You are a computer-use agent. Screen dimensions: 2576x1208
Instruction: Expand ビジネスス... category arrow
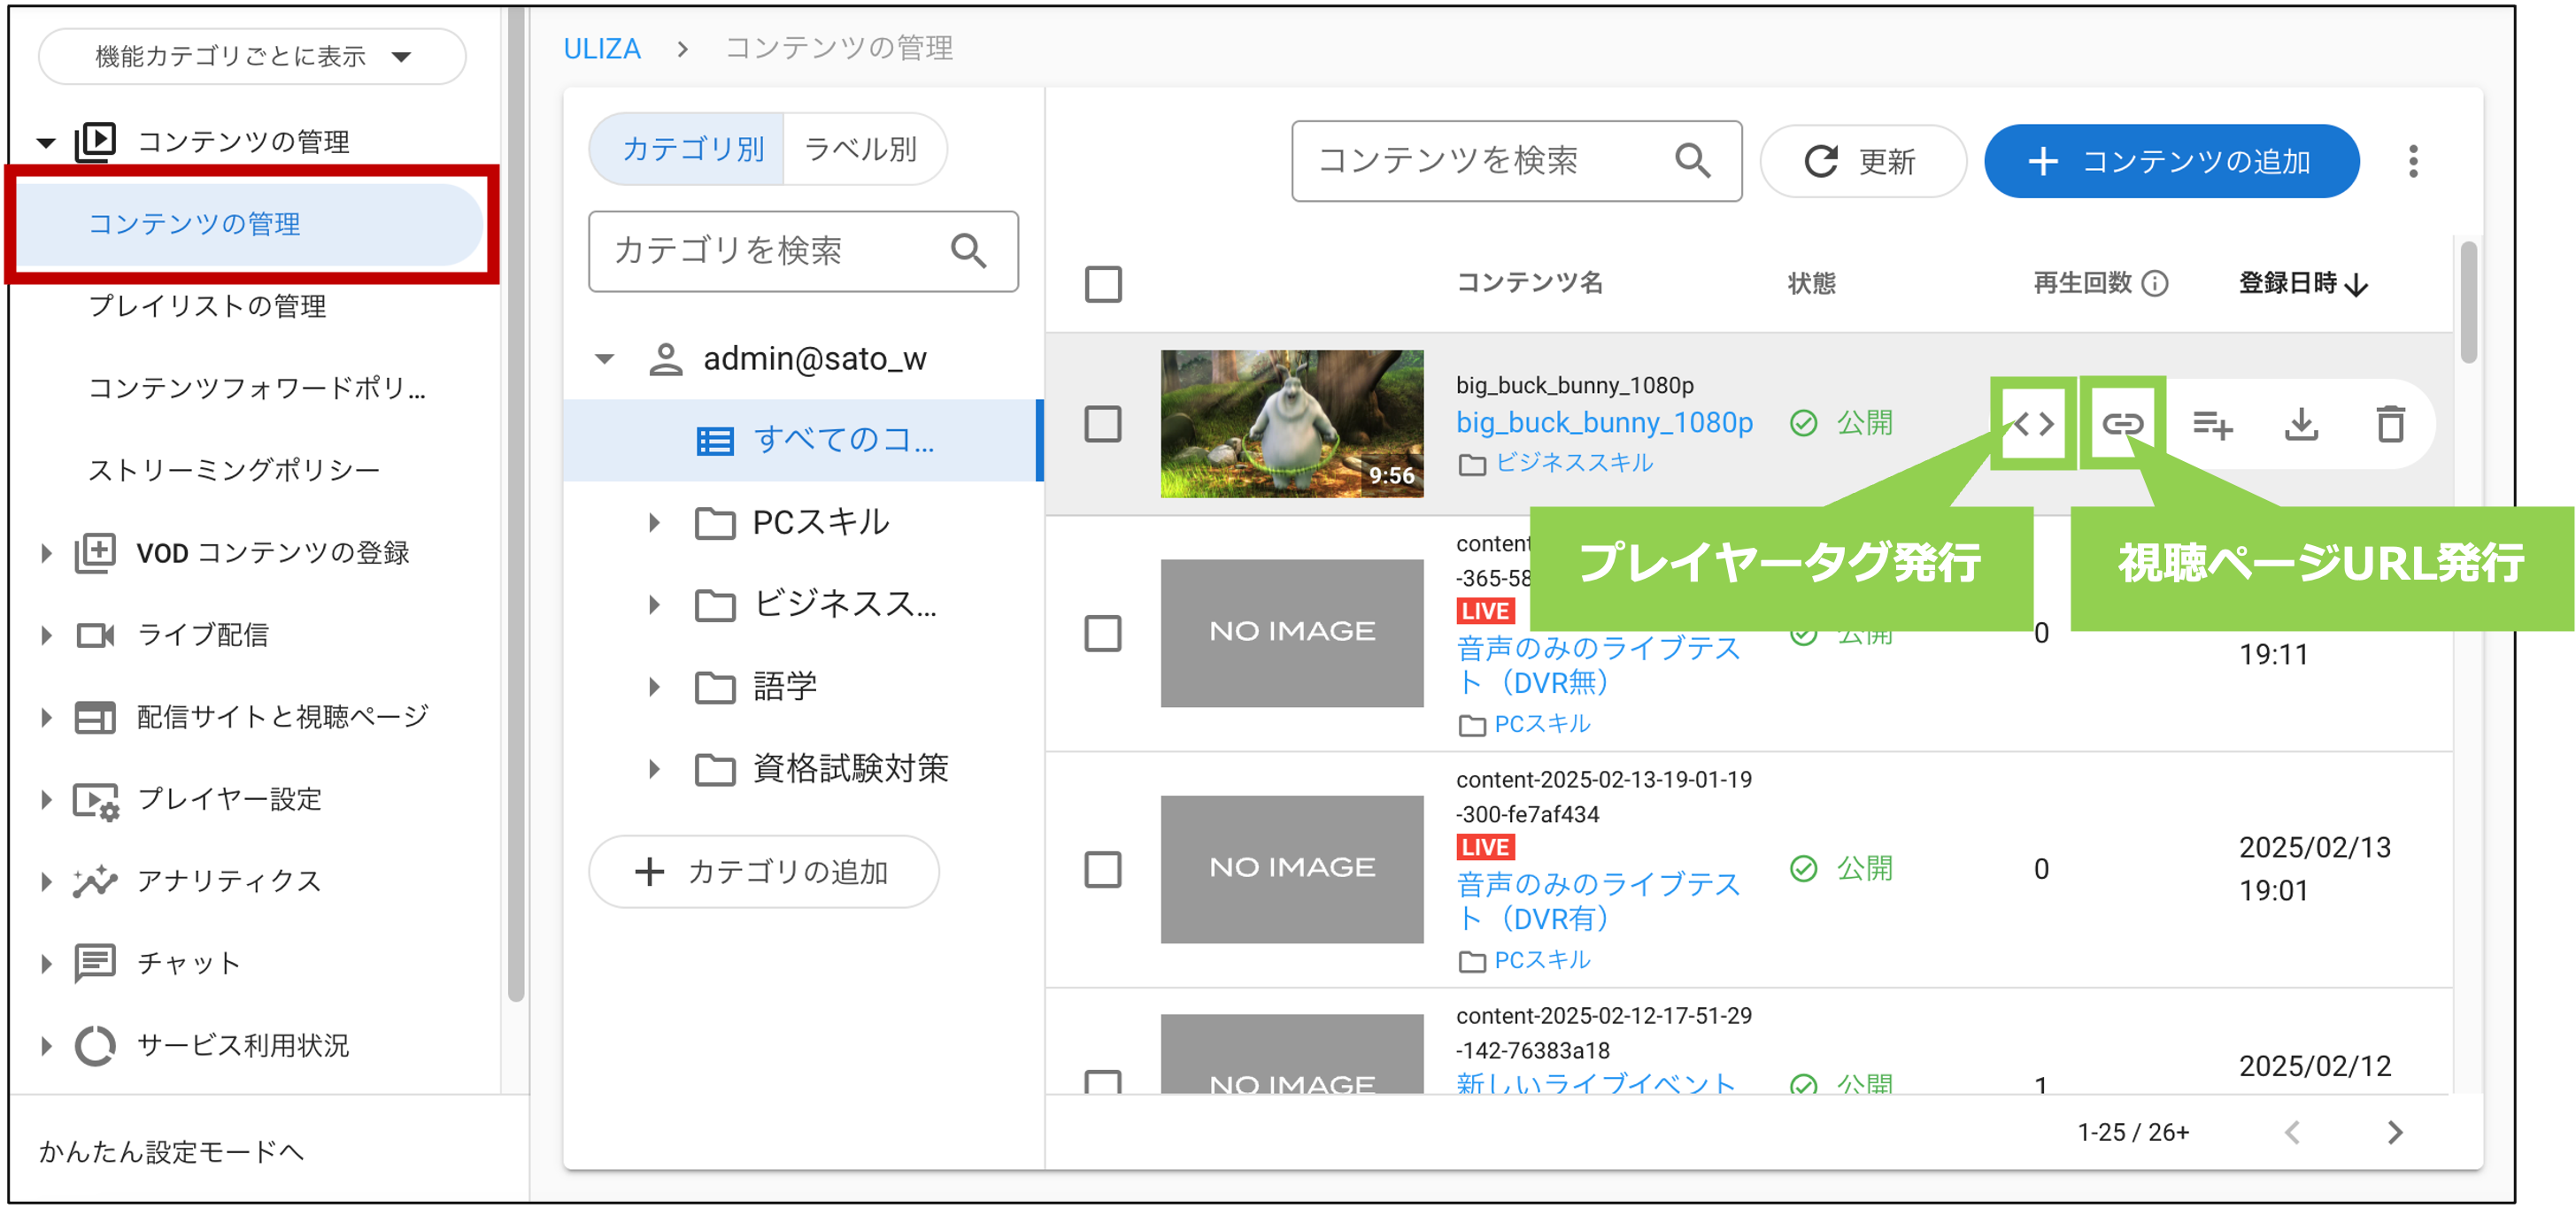point(654,605)
